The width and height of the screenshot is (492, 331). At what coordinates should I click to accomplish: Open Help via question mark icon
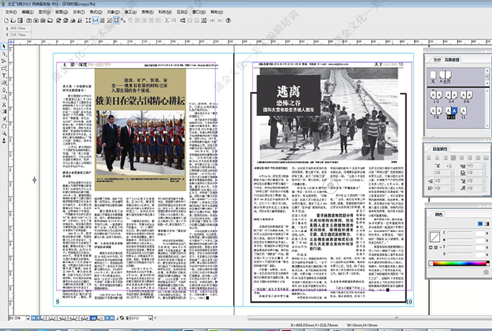tap(228, 20)
